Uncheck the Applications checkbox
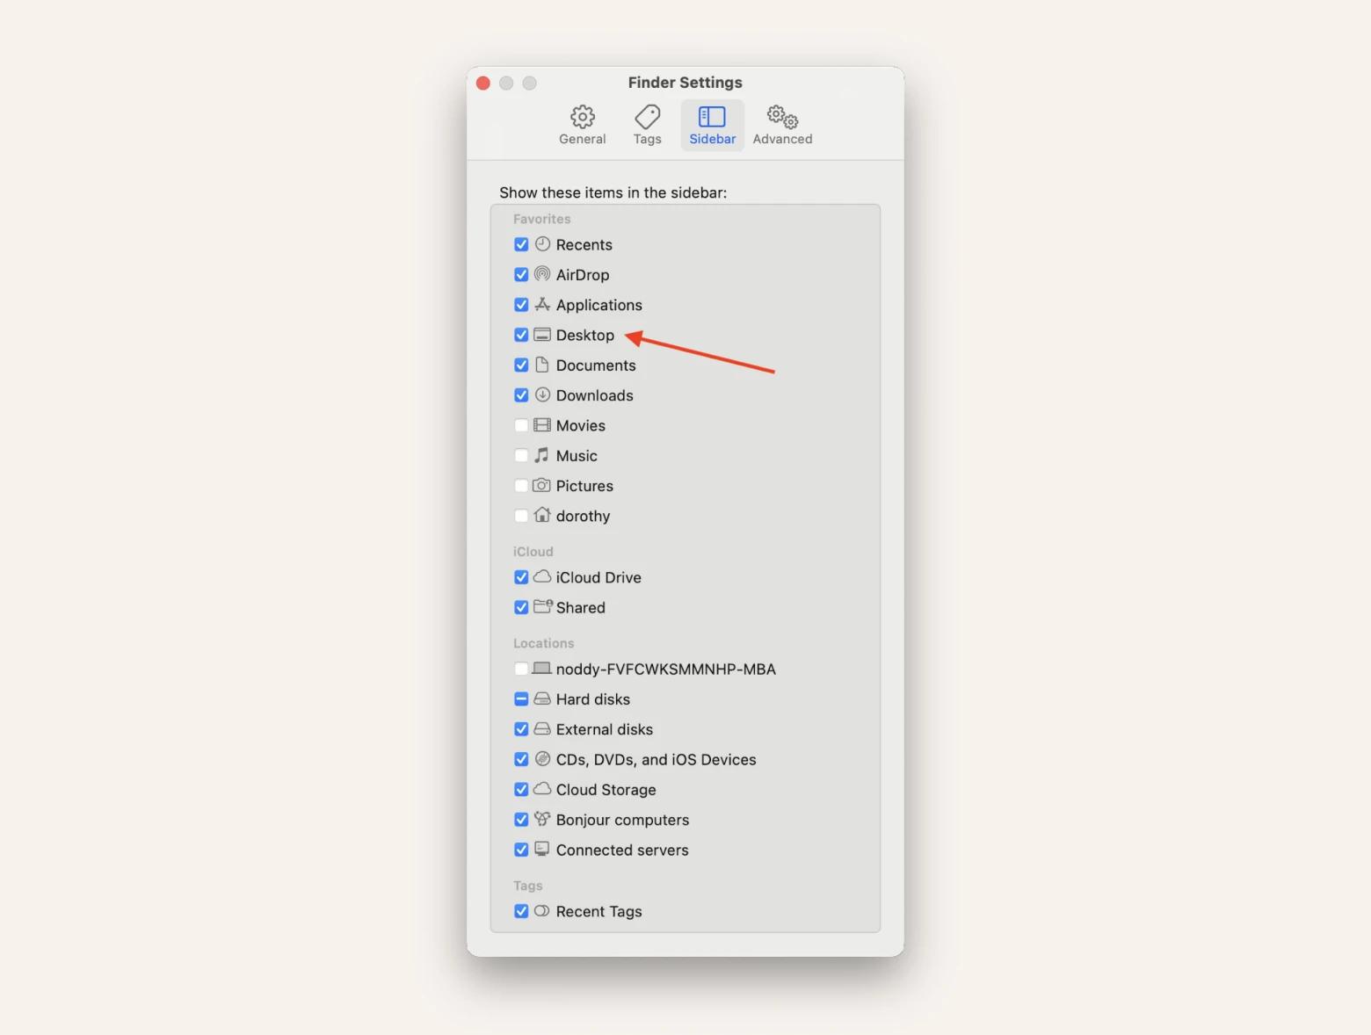The width and height of the screenshot is (1371, 1035). pyautogui.click(x=521, y=305)
